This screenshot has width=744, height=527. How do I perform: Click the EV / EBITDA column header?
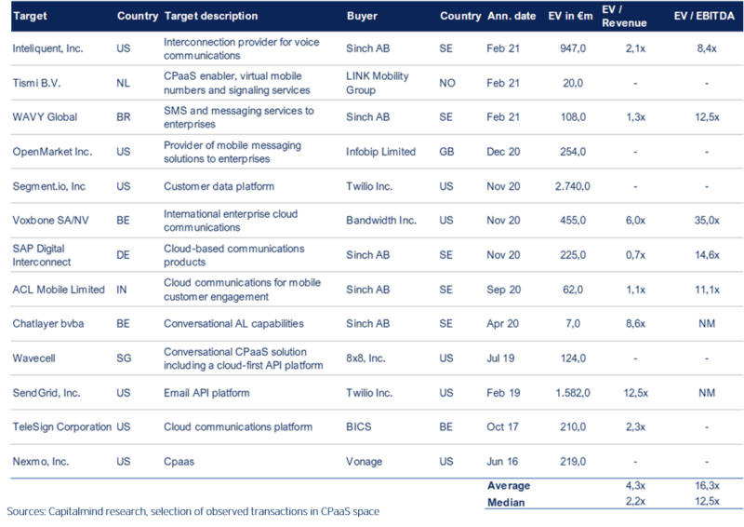pos(704,17)
